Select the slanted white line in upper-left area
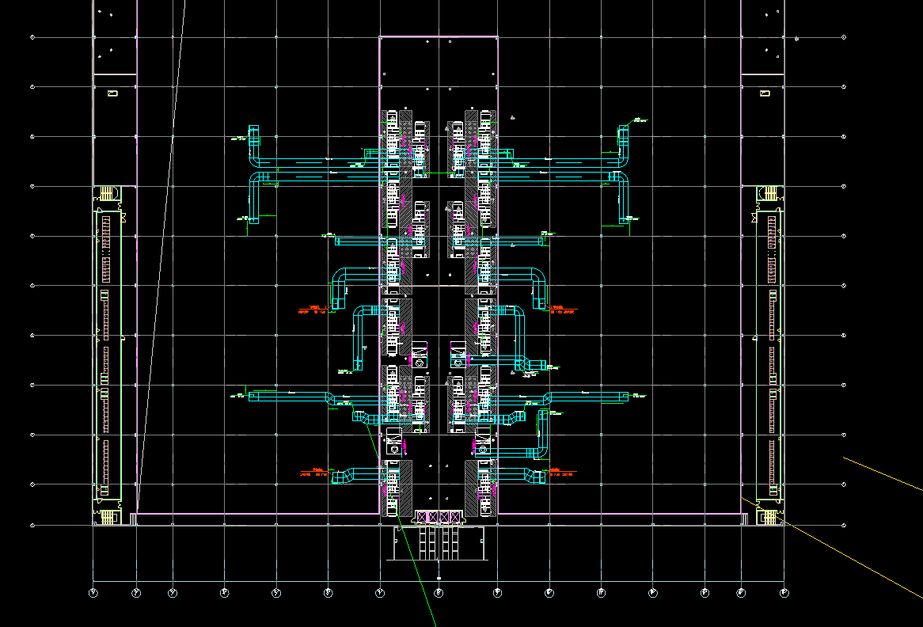Viewport: 923px width, 627px height. [161, 256]
